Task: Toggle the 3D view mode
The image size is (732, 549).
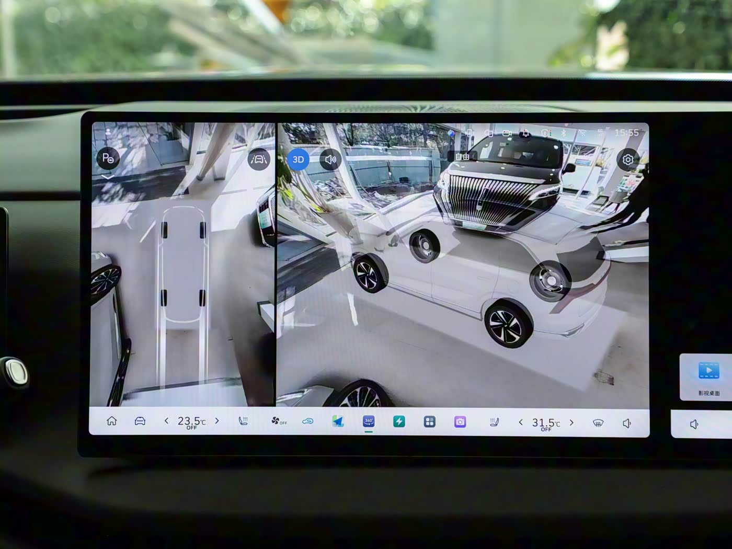Action: [298, 159]
